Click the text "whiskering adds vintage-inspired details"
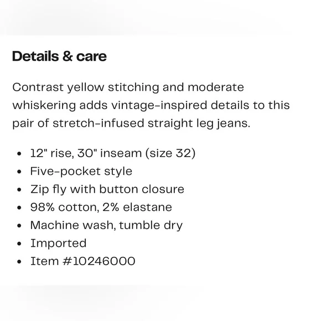 [x=131, y=105]
